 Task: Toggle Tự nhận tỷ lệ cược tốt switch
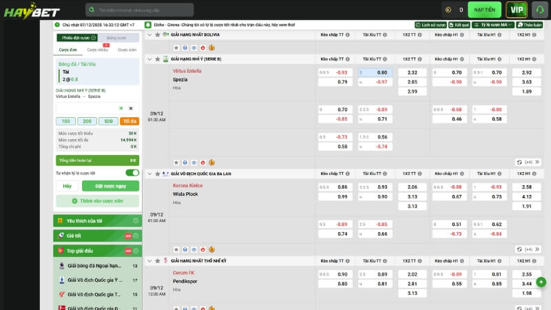click(x=132, y=173)
